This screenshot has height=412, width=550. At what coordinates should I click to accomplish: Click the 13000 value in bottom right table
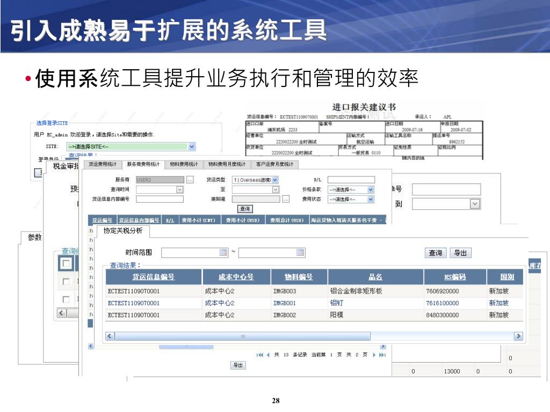pos(452,371)
